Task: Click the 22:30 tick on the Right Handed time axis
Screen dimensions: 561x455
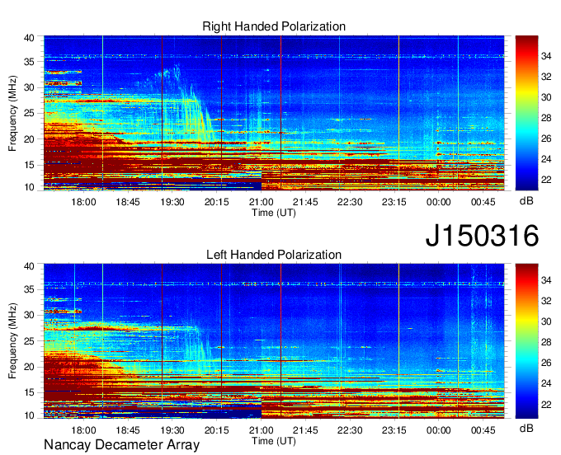Action: [x=350, y=202]
